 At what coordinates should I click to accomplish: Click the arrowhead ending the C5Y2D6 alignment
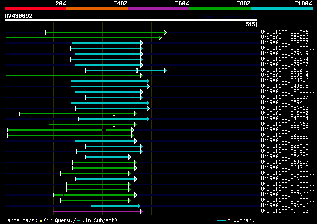pyautogui.click(x=160, y=37)
